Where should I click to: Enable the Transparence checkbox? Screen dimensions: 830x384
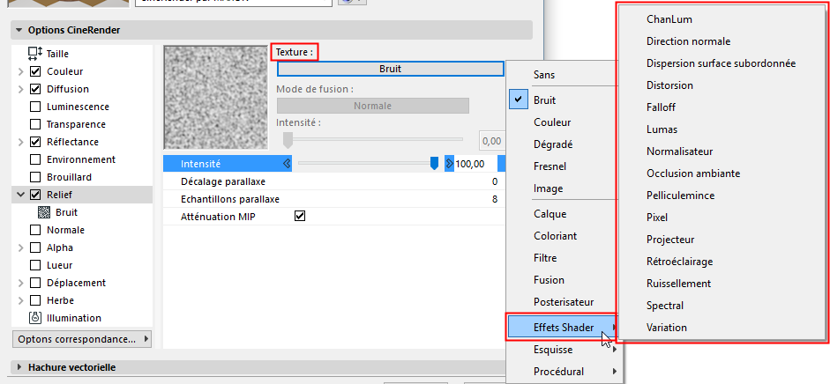click(35, 124)
